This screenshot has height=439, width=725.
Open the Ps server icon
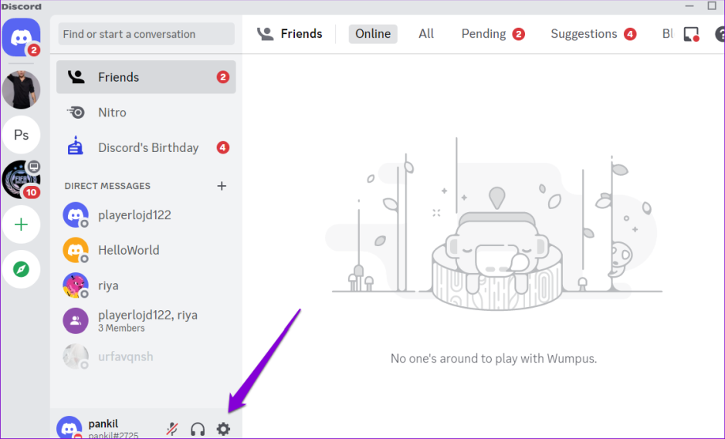point(21,135)
